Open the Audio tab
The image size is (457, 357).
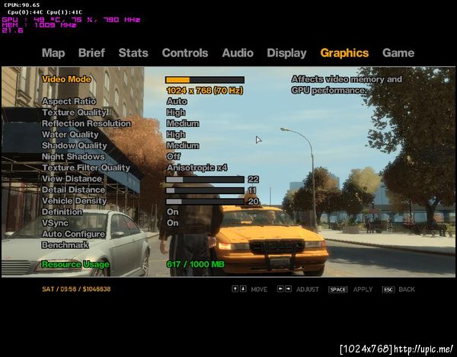coord(238,53)
